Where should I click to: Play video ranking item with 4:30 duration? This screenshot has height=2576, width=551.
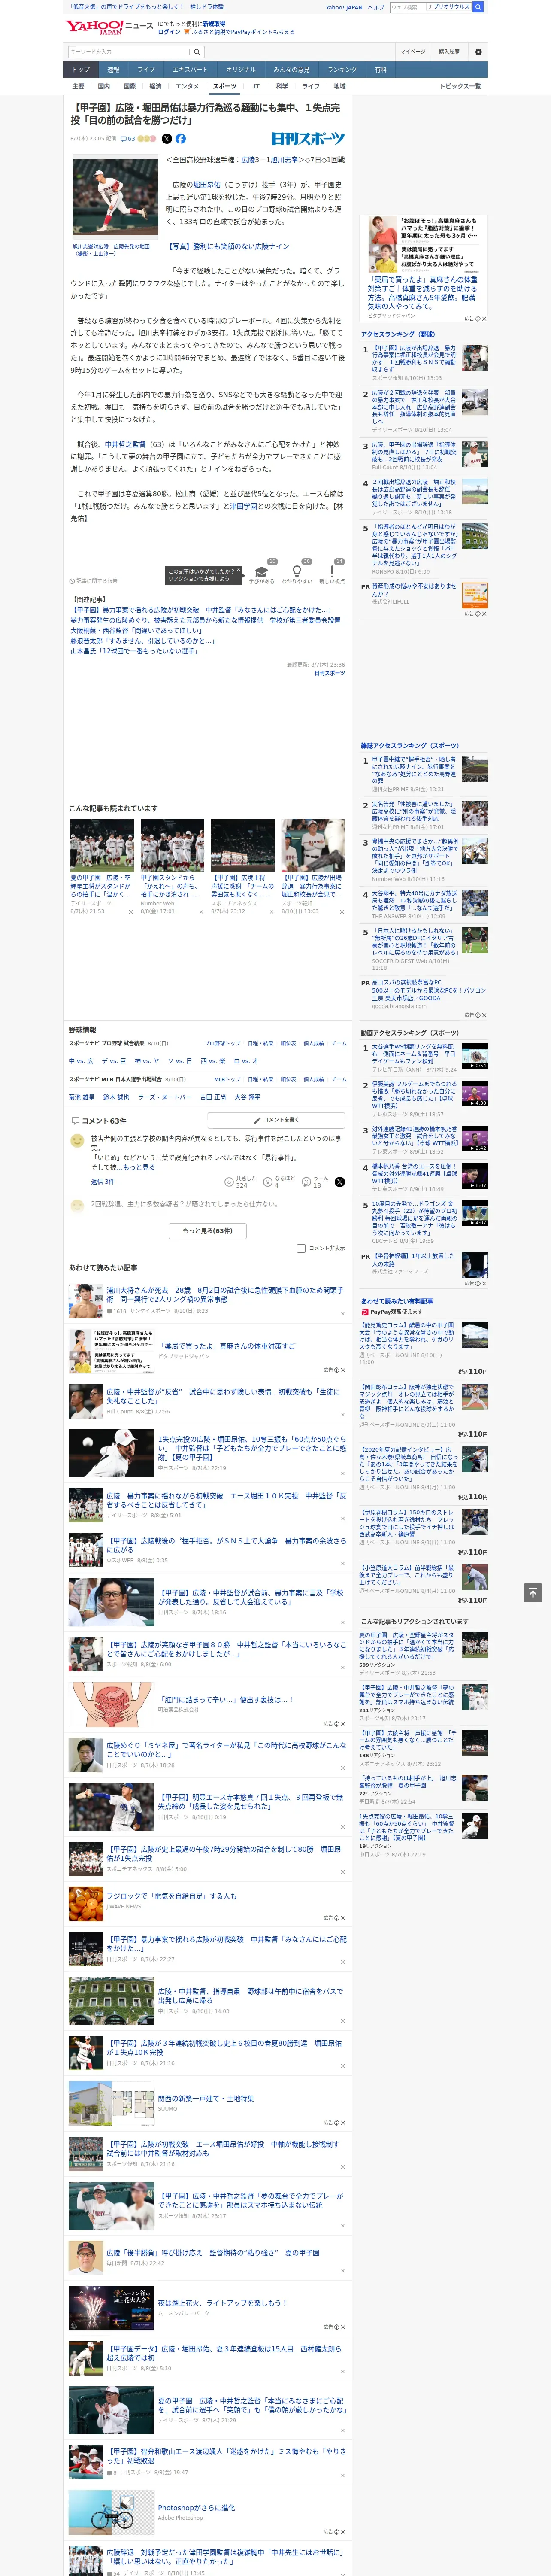coord(475,1094)
